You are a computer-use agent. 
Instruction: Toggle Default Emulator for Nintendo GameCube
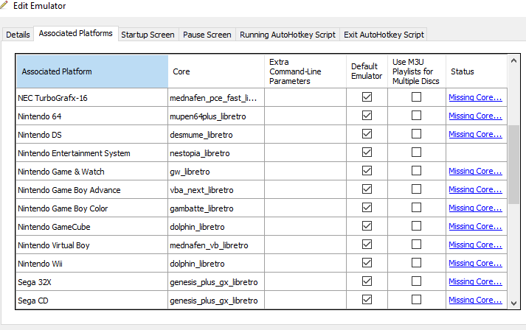pos(367,226)
